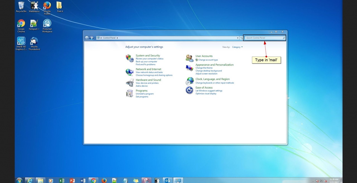Open the User Accounts people icon
Viewport: 357px width, 183px height.
pyautogui.click(x=190, y=58)
